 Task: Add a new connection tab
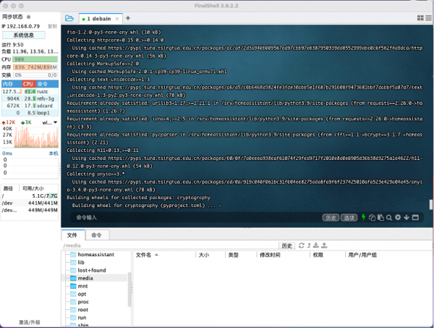click(128, 17)
